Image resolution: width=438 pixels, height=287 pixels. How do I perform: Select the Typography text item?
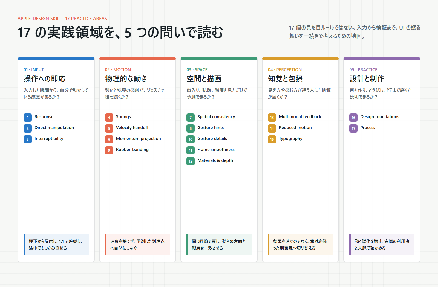[291, 139]
